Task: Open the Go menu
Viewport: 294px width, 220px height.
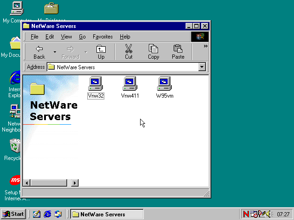Action: tap(82, 37)
